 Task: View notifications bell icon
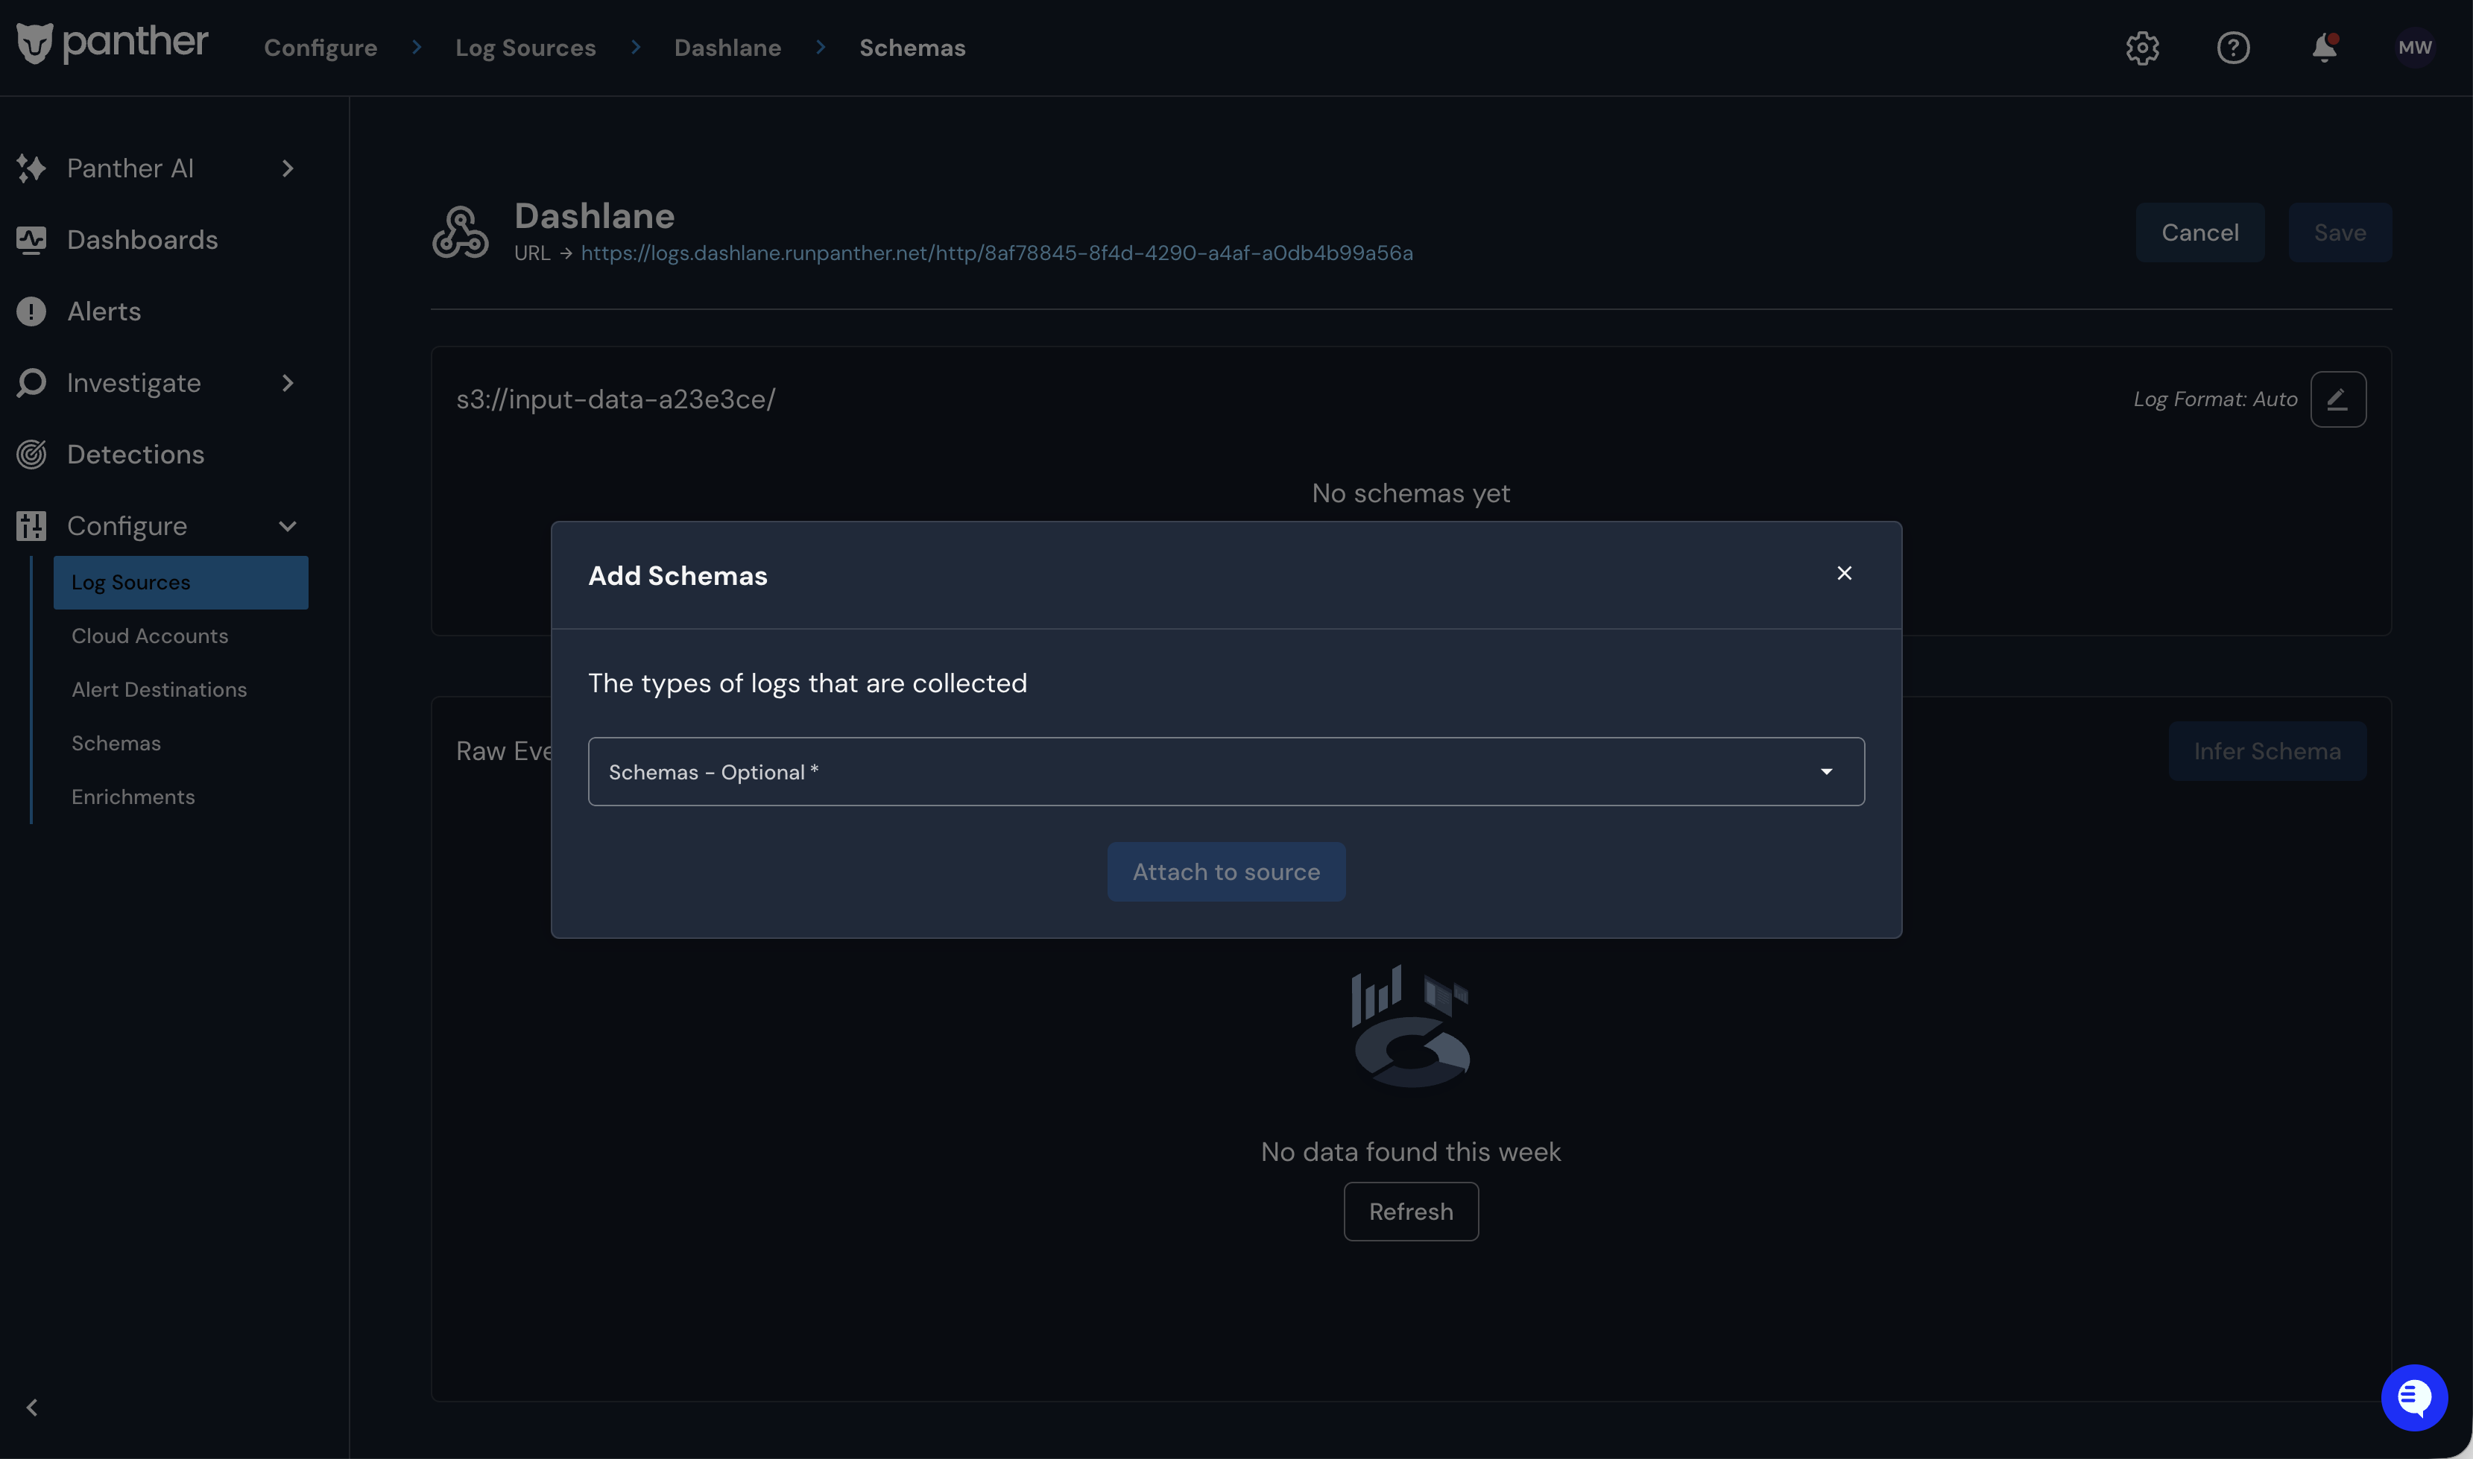(x=2325, y=47)
